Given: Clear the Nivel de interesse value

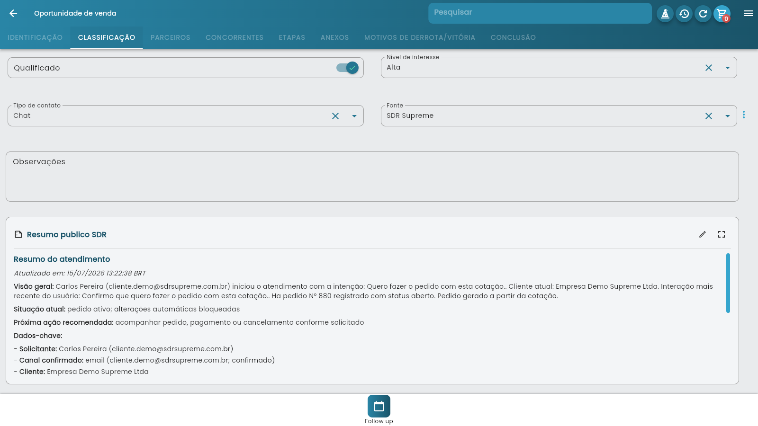Looking at the screenshot, I should coord(709,68).
